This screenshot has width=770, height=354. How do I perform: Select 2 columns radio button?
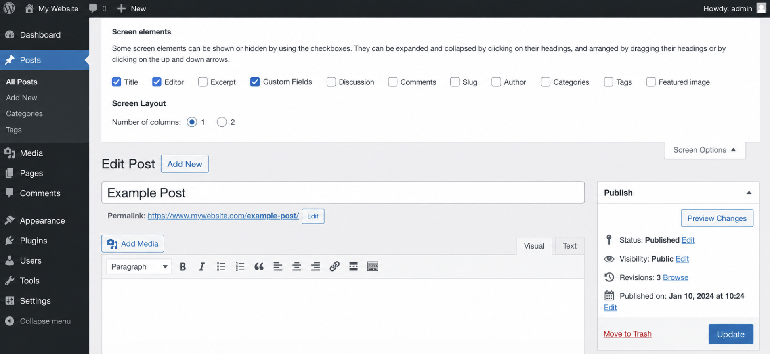tap(222, 122)
